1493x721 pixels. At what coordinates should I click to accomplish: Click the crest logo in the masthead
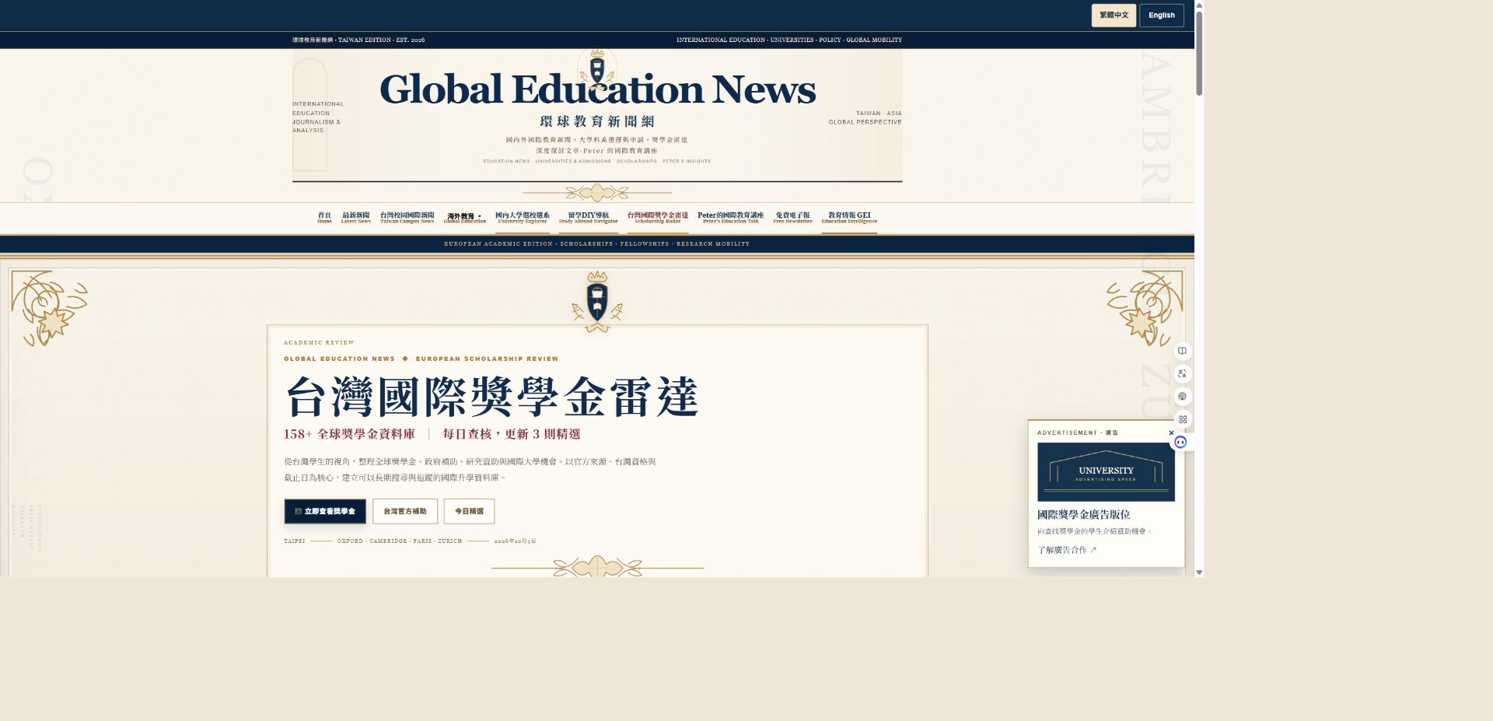(x=597, y=70)
